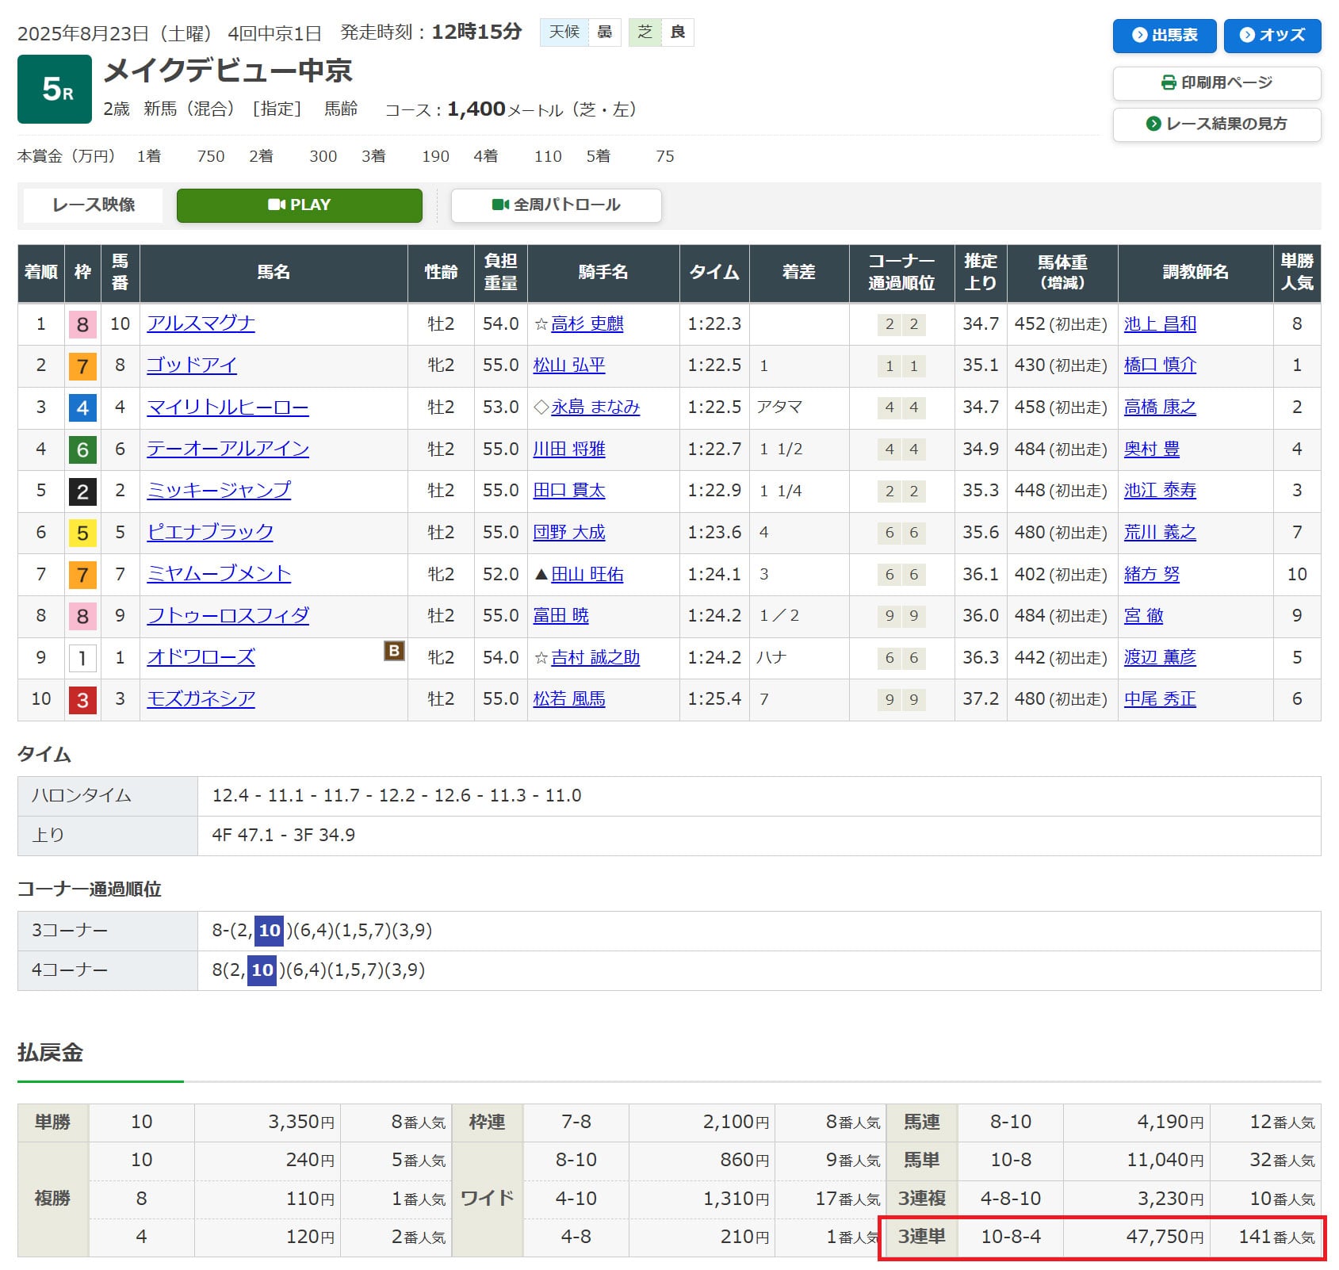This screenshot has width=1339, height=1270.
Task: Open trainer 渡辺 薫彦 link
Action: click(x=1159, y=658)
